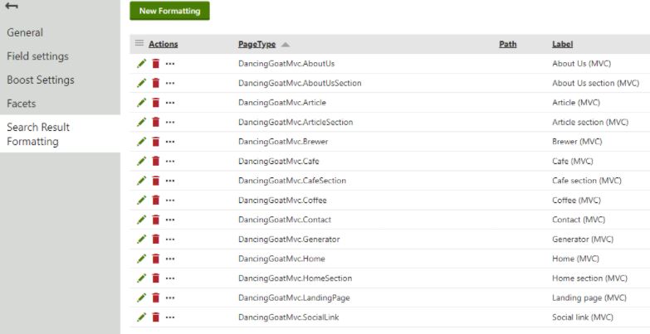Edit the DancingGoatMvc.ArticleSection row
The width and height of the screenshot is (650, 334).
(x=142, y=122)
